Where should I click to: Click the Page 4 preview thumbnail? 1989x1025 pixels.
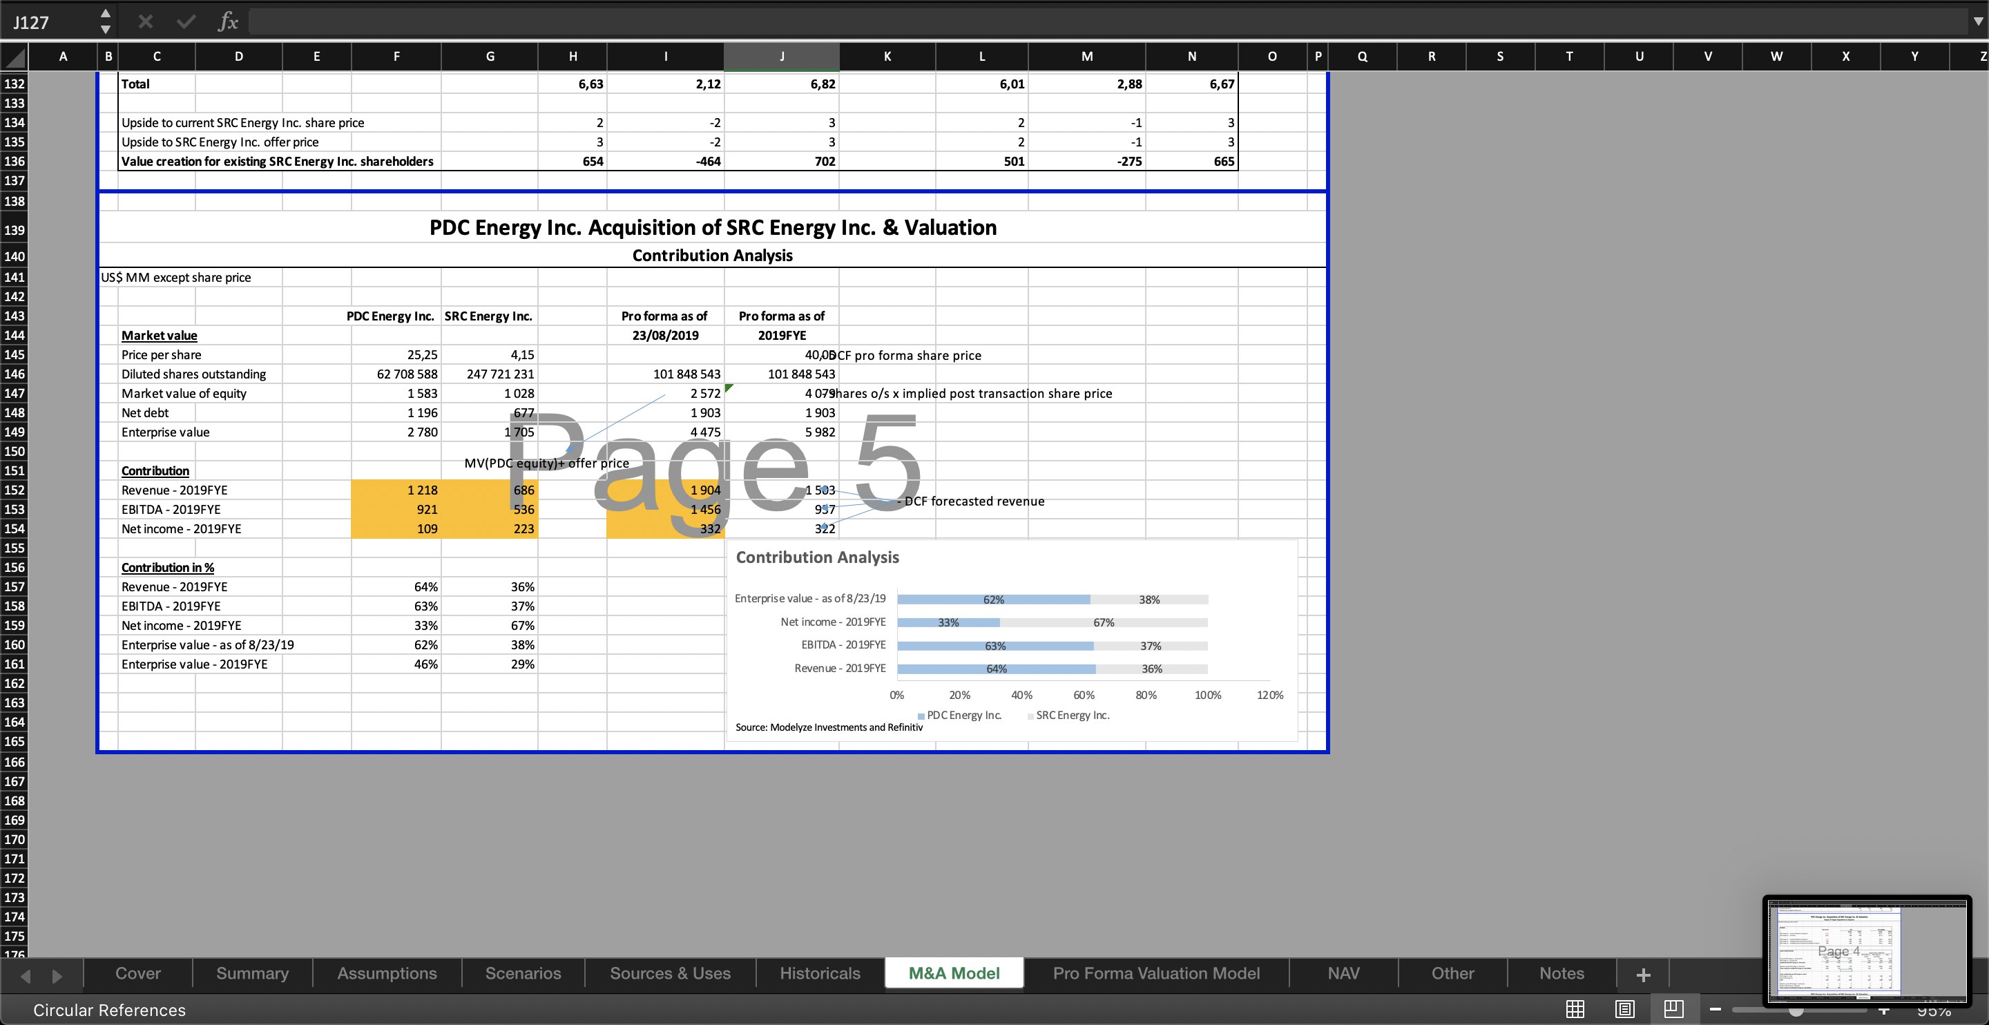1867,951
